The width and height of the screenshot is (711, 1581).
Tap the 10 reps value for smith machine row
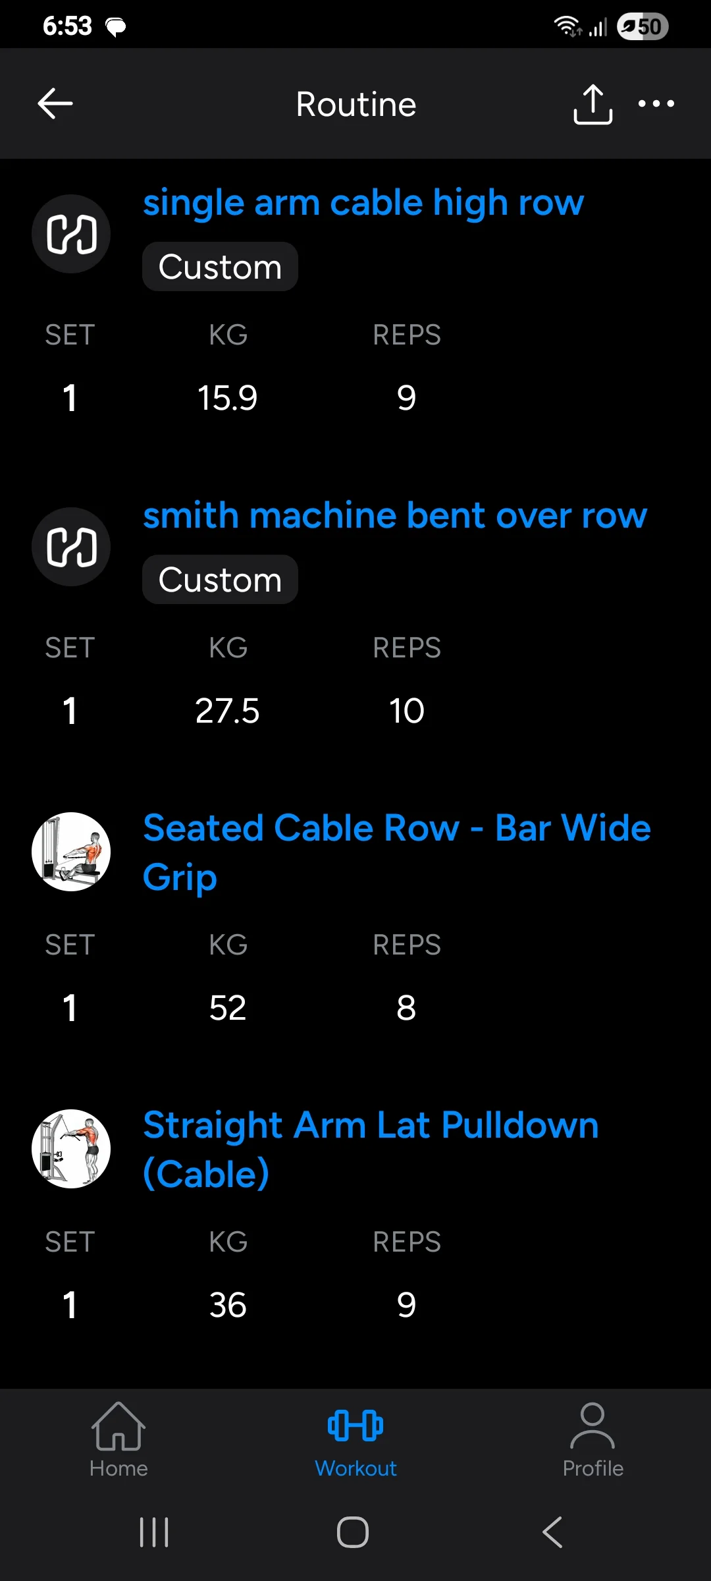click(x=407, y=711)
